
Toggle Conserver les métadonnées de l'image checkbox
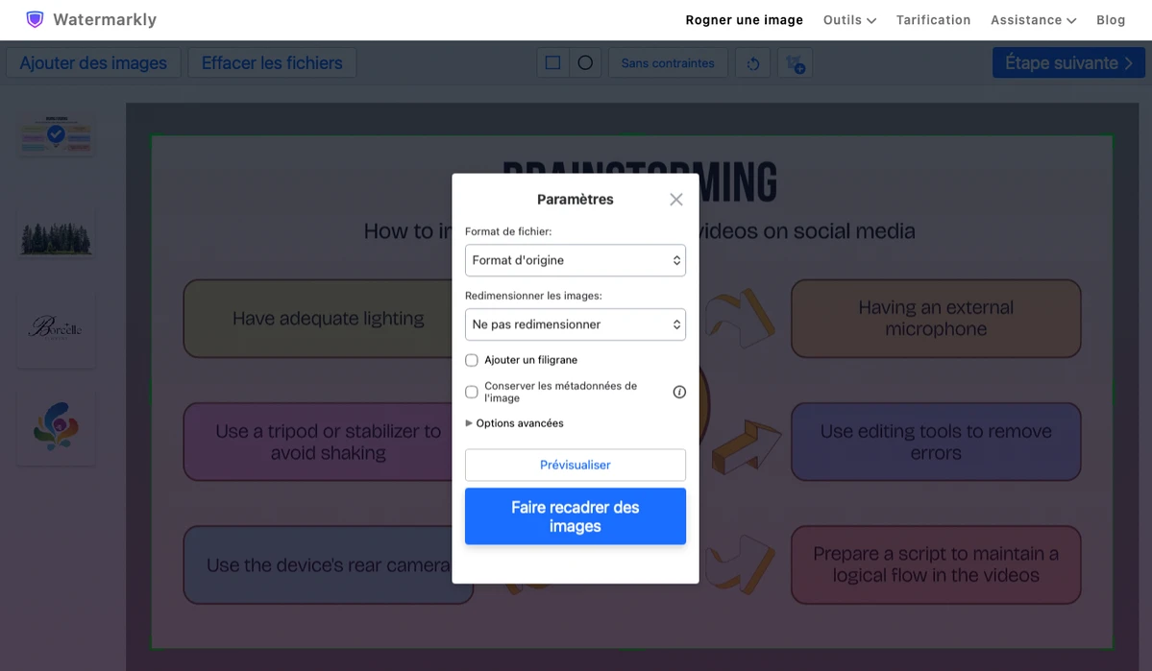coord(472,392)
